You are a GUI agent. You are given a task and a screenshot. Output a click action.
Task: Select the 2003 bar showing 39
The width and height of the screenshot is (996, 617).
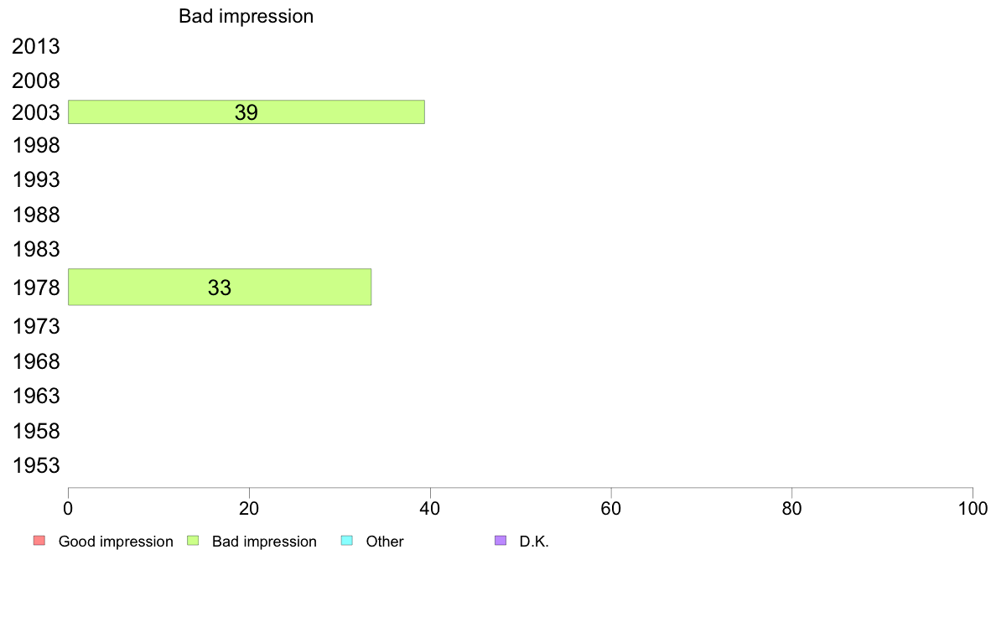[246, 111]
